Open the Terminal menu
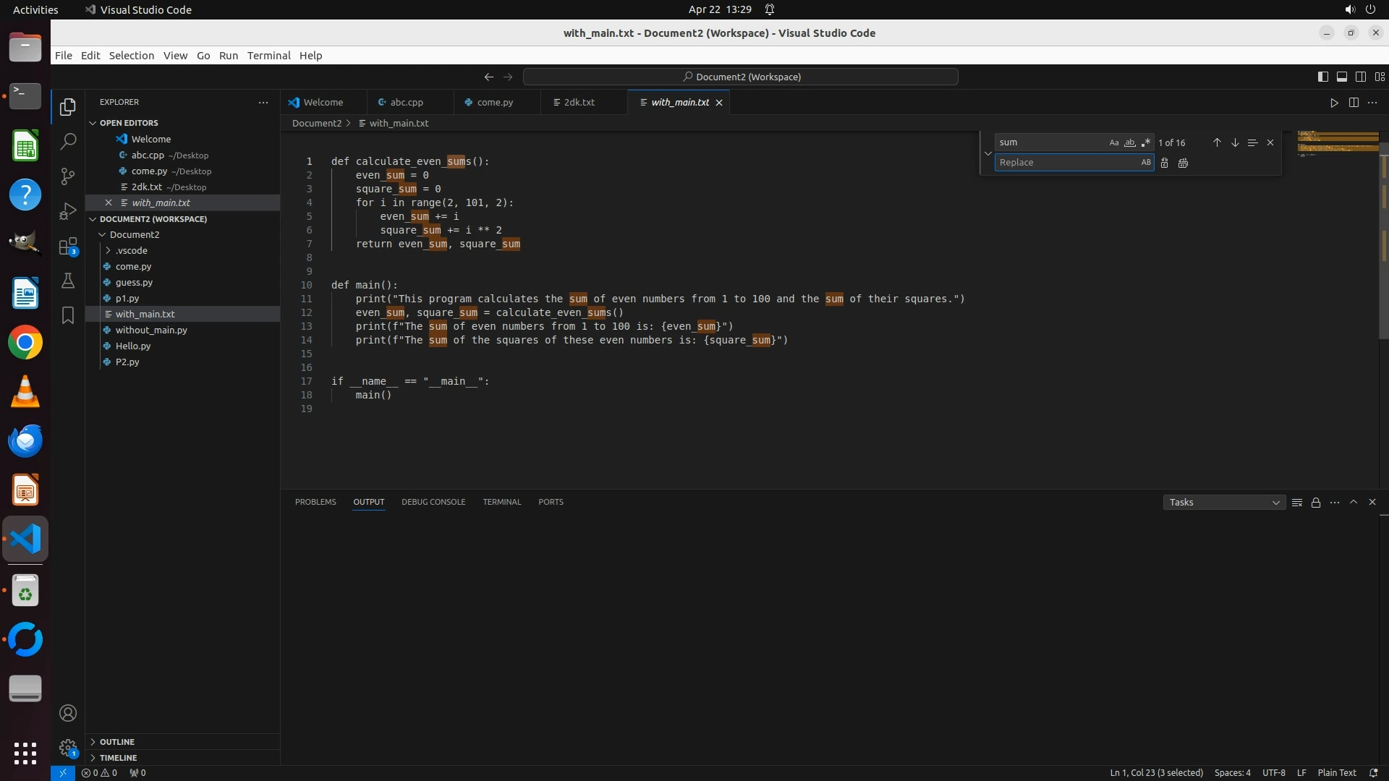This screenshot has width=1389, height=781. [268, 56]
